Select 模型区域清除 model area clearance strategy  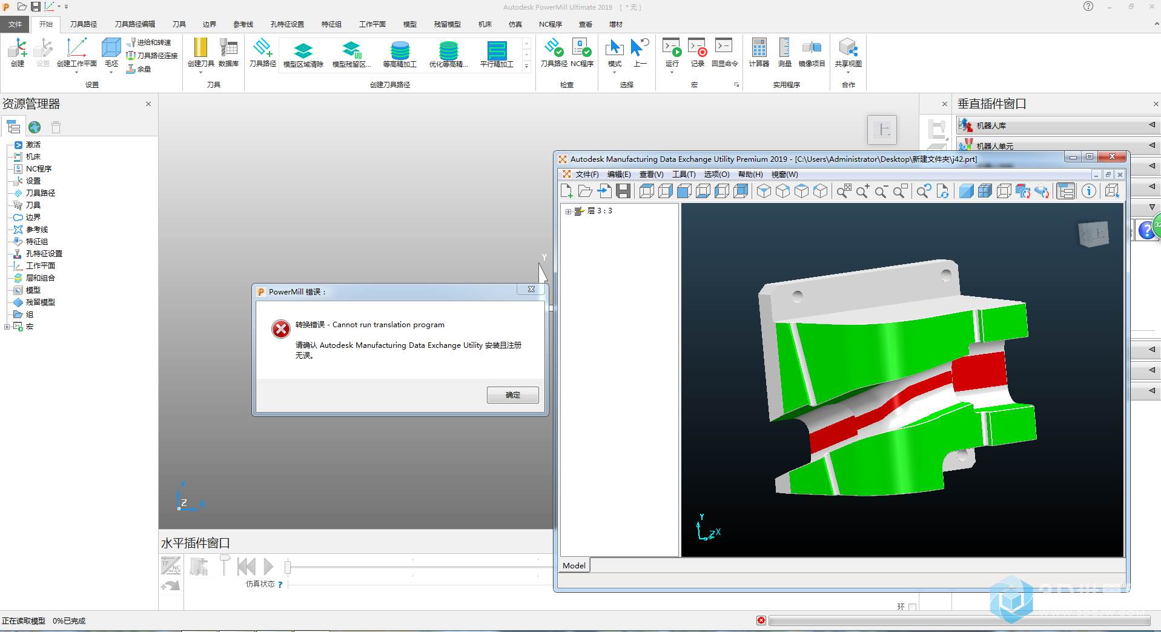[303, 55]
